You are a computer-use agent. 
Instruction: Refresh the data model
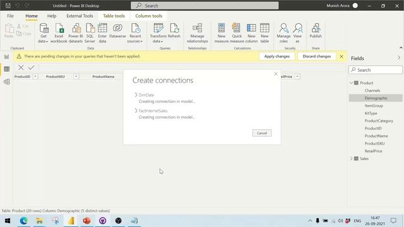(174, 31)
